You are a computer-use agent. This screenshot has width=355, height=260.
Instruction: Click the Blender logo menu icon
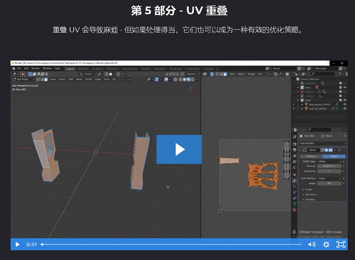tap(13, 68)
